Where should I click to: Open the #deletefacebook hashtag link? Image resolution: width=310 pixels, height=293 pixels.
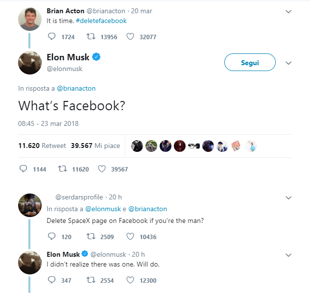(x=101, y=21)
